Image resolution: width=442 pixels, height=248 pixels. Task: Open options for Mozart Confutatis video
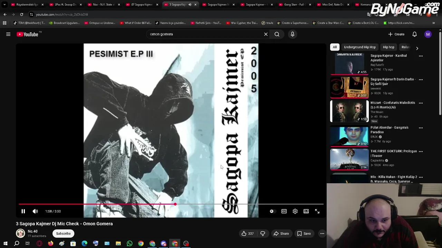point(421,103)
